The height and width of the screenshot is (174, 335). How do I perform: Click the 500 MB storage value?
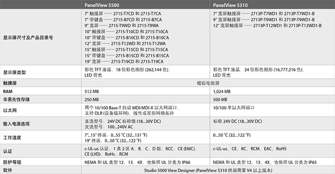220,99
